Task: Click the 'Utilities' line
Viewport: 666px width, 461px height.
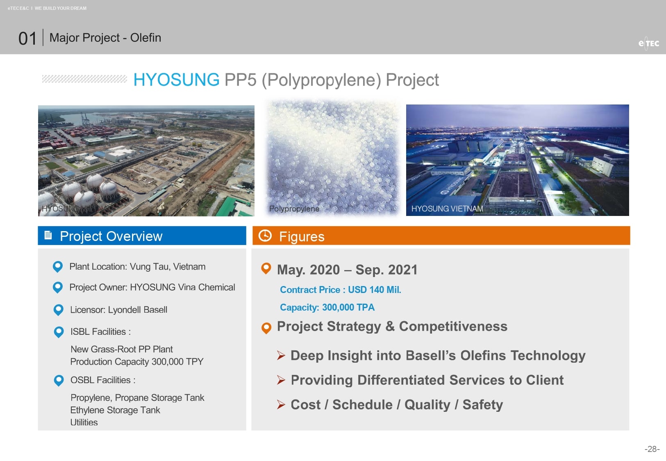Action: 84,422
